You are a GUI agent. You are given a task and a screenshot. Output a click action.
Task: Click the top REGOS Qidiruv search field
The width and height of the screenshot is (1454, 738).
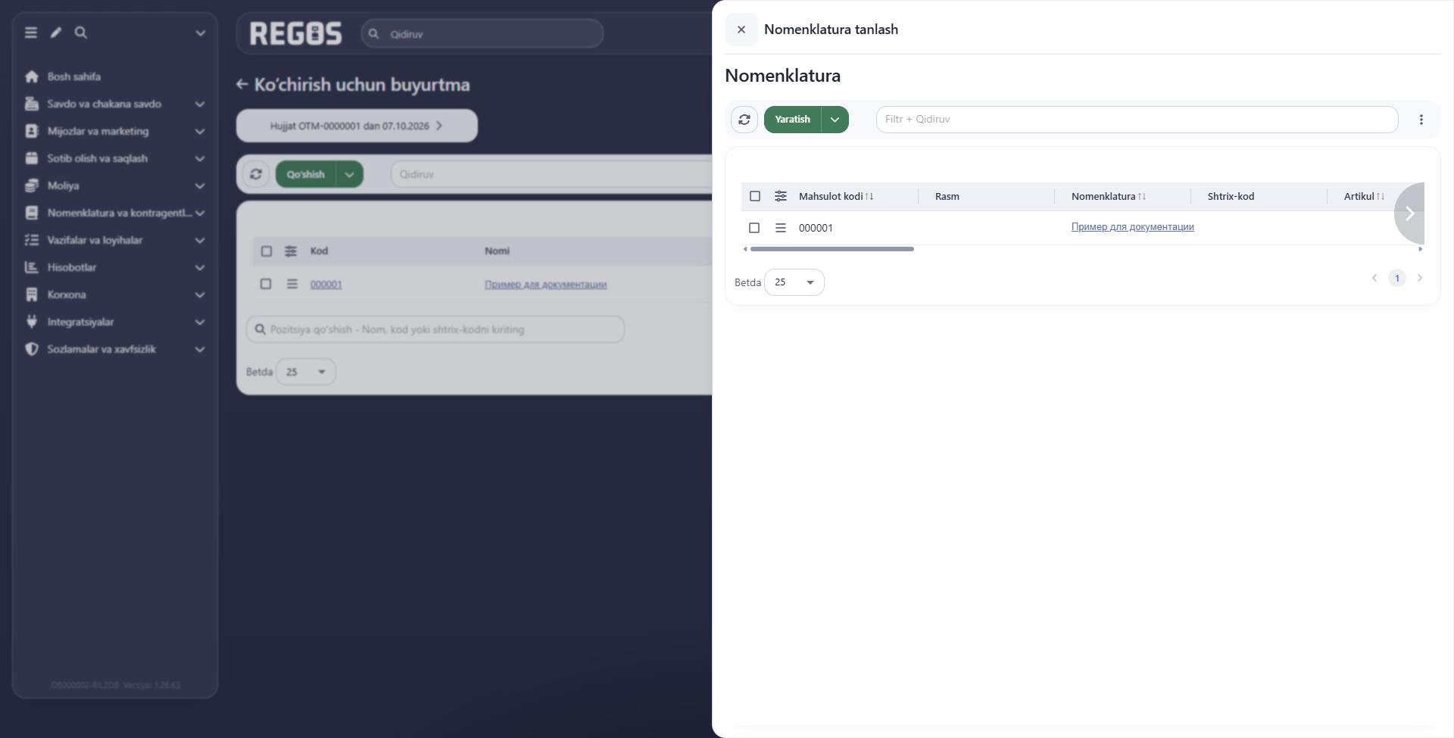point(482,34)
